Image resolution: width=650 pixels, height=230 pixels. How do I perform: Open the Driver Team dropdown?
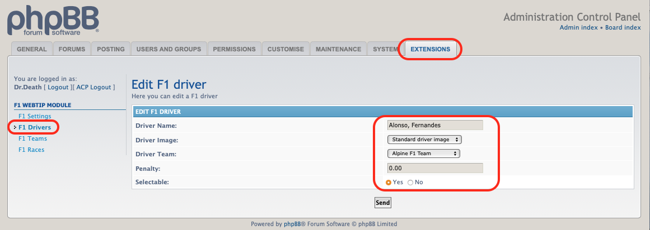click(x=424, y=154)
